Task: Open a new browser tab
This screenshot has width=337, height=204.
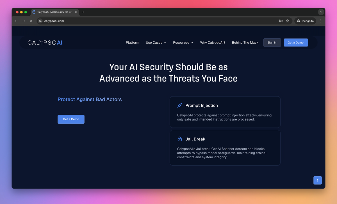Action: pos(83,12)
